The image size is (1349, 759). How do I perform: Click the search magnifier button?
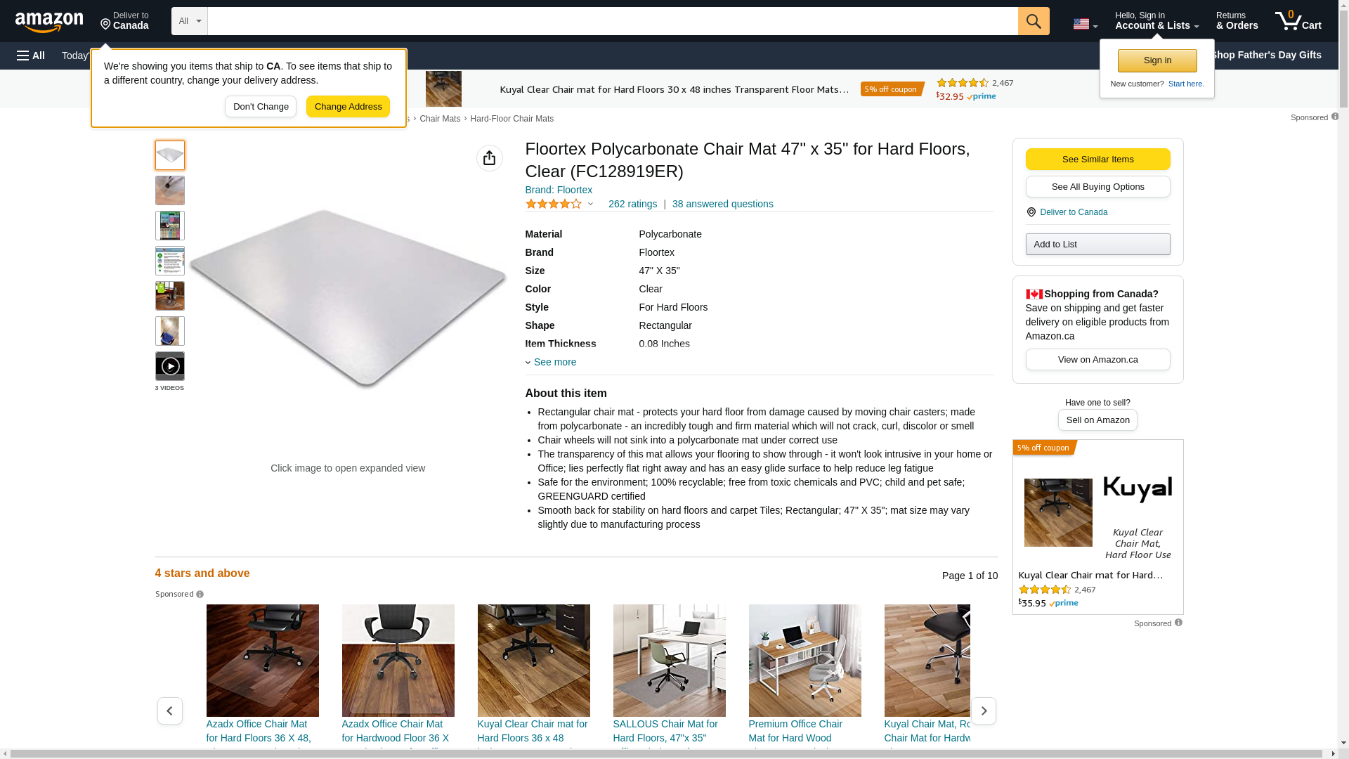[x=1033, y=21]
